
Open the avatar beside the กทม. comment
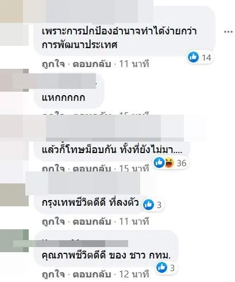pyautogui.click(x=14, y=241)
